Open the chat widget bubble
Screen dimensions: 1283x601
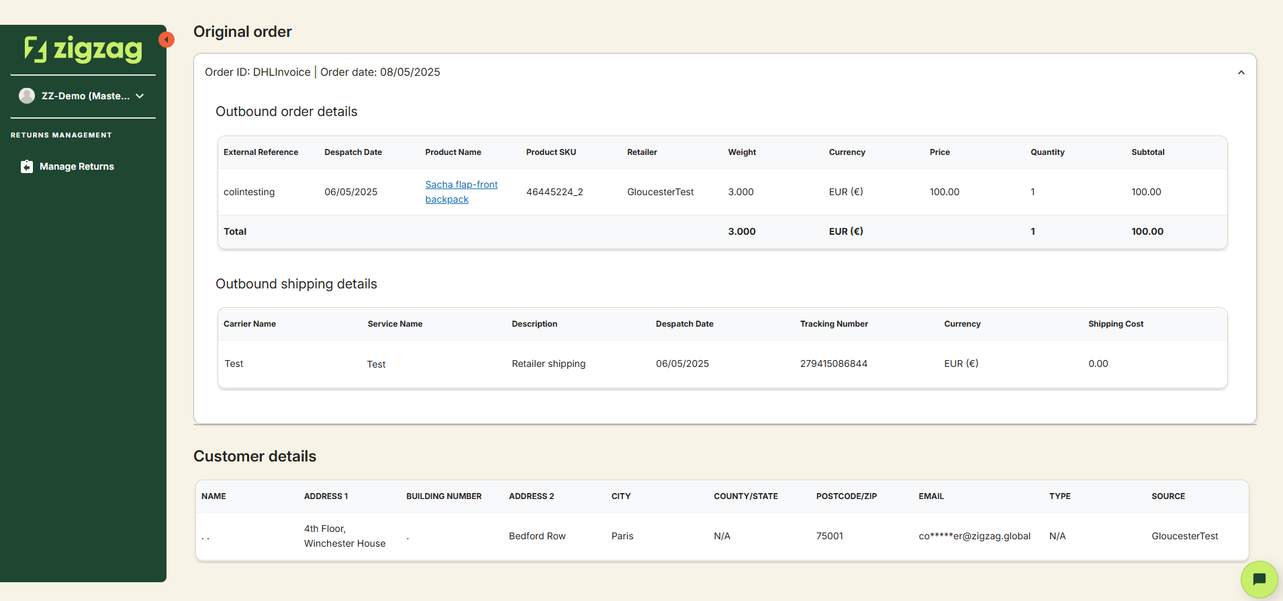pos(1259,579)
